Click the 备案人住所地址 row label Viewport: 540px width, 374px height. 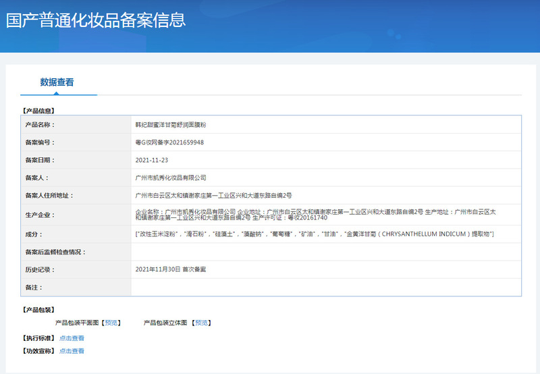click(x=49, y=196)
